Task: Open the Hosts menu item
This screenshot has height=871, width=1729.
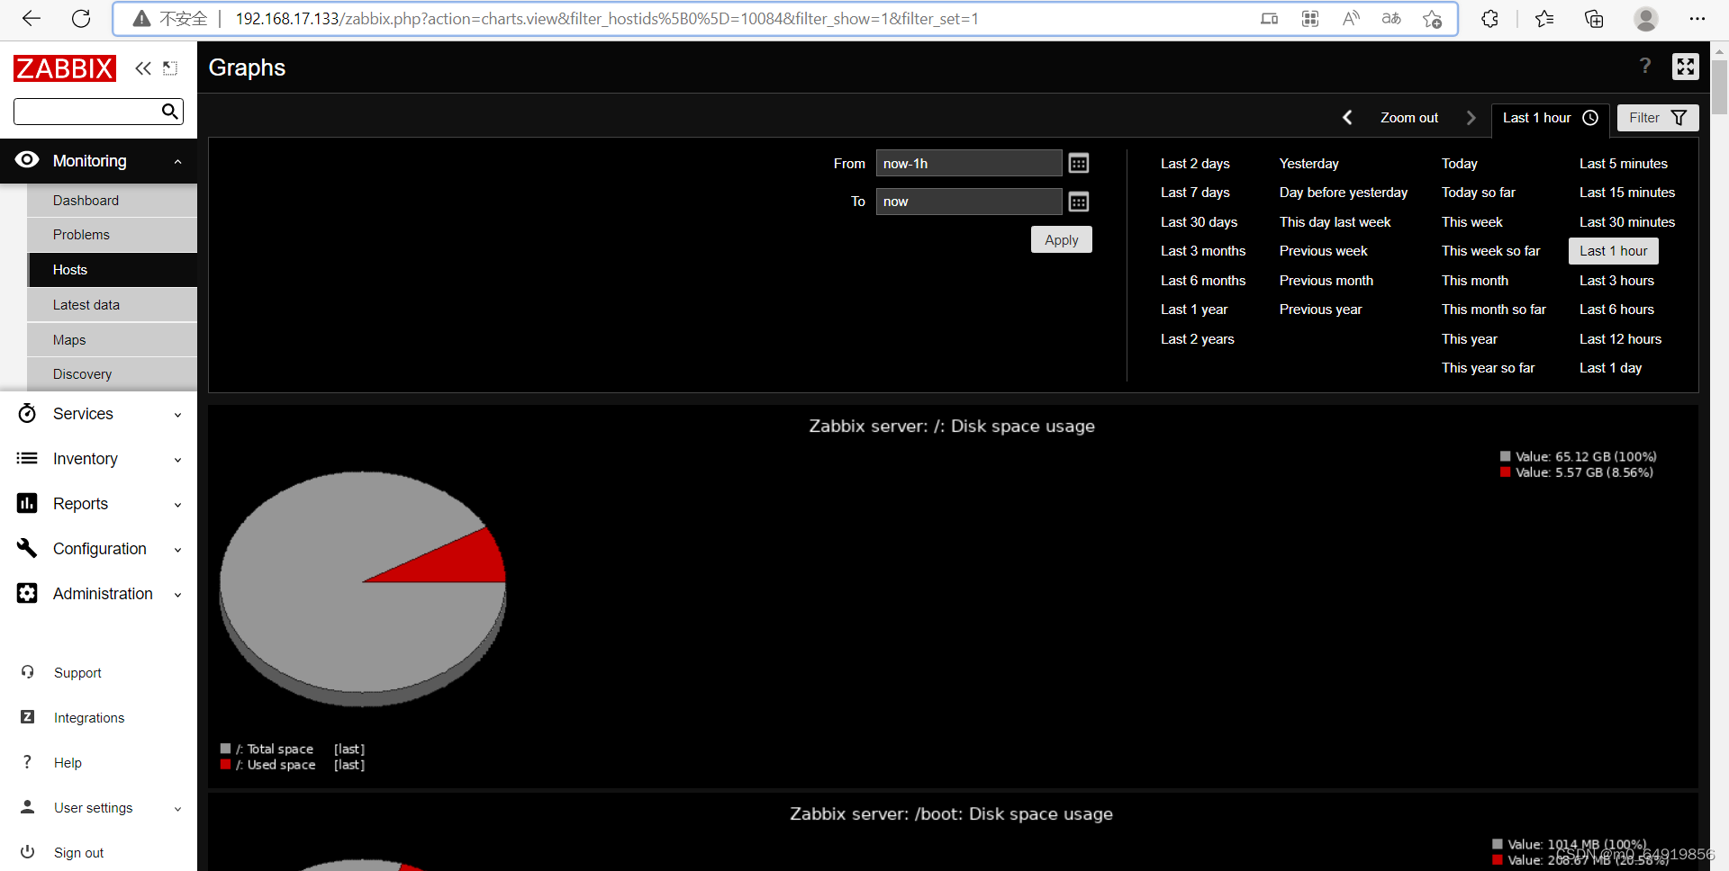Action: [x=113, y=270]
